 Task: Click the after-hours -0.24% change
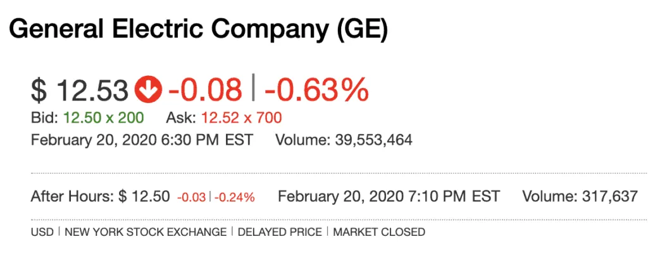coord(234,198)
